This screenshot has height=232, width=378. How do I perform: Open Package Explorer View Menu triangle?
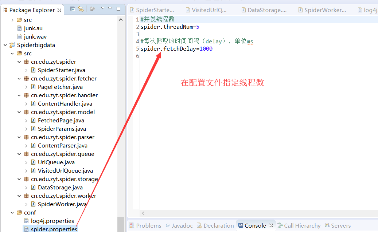(x=103, y=8)
